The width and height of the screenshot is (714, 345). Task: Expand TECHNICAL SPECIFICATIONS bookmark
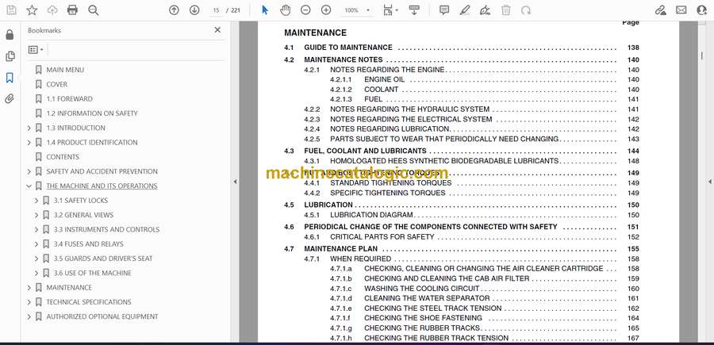click(x=29, y=302)
